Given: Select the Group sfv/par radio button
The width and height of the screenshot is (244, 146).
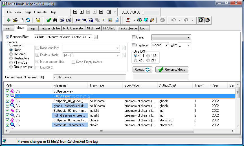Looking at the screenshot, I should coord(11,67).
